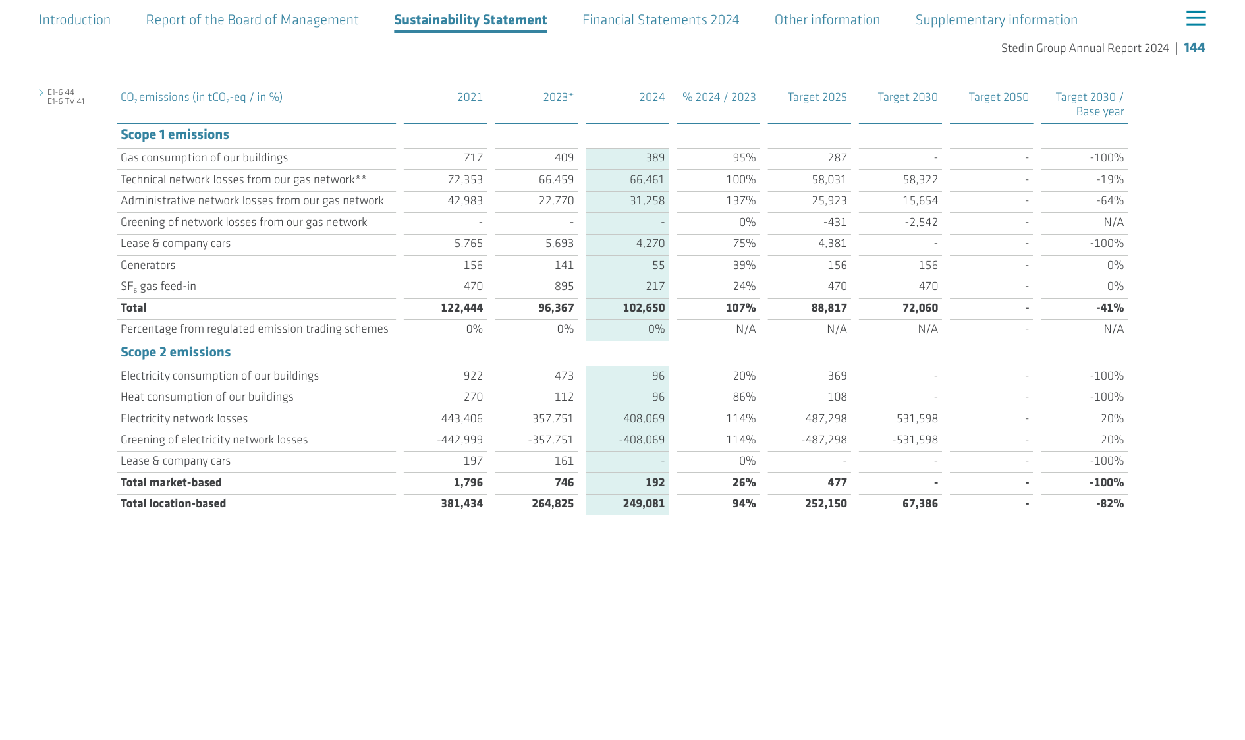Click the Total market-based row label

coord(171,482)
